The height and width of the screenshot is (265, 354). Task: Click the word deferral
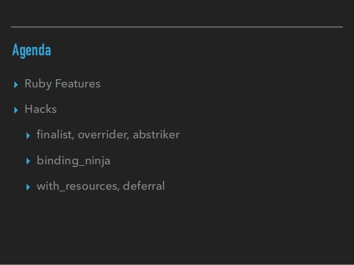[144, 186]
